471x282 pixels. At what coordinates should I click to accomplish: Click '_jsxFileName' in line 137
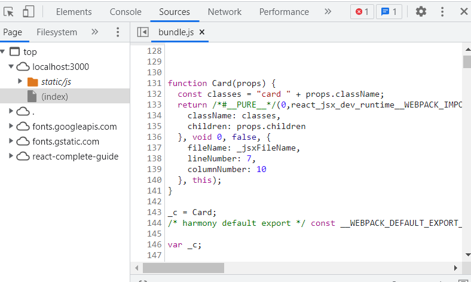(266, 148)
